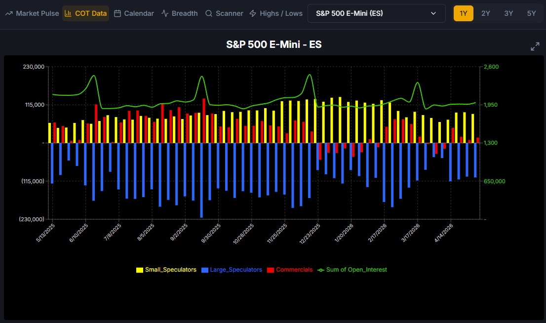The width and height of the screenshot is (546, 323).
Task: Switch to the Breadth tab
Action: pyautogui.click(x=179, y=13)
